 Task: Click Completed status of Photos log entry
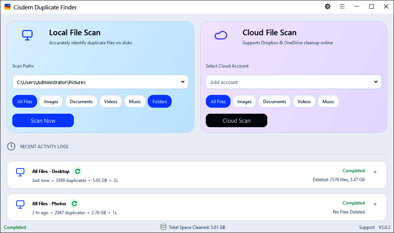[354, 203]
